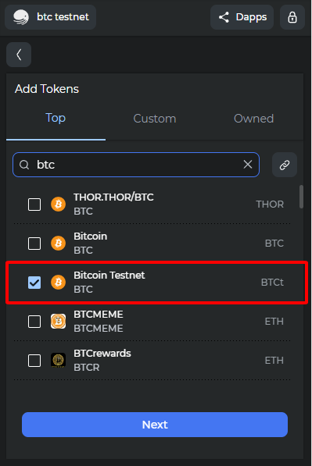This screenshot has width=312, height=466.
Task: Select the BTCrewards checkbox
Action: [34, 361]
